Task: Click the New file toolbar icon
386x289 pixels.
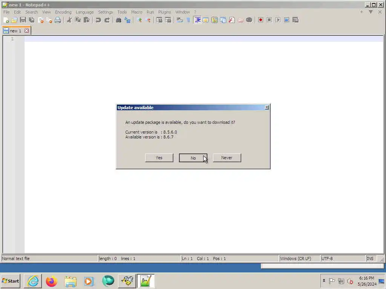Action: 6,20
